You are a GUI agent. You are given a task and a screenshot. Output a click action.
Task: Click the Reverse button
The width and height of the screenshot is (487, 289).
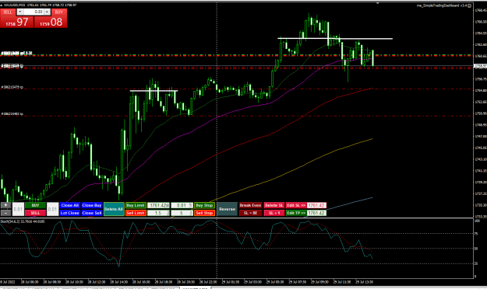tap(227, 209)
